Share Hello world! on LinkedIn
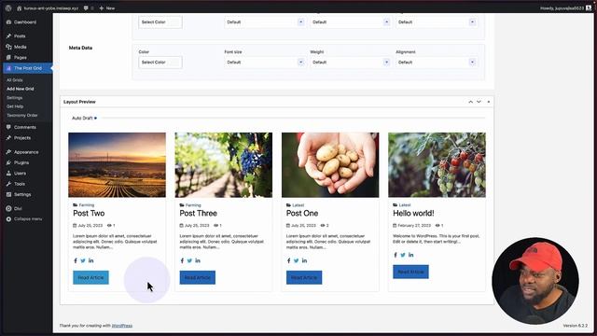 (x=410, y=255)
